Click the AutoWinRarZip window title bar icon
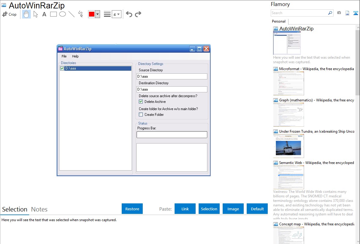 click(x=60, y=48)
